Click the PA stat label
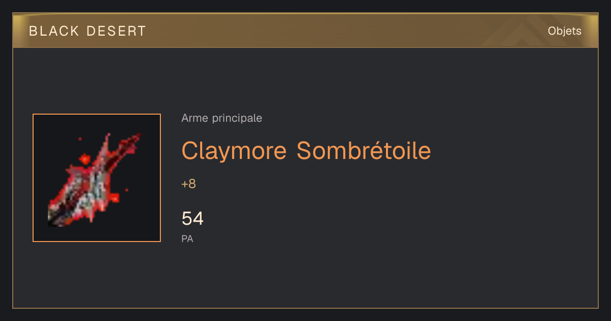611x321 pixels. [187, 238]
